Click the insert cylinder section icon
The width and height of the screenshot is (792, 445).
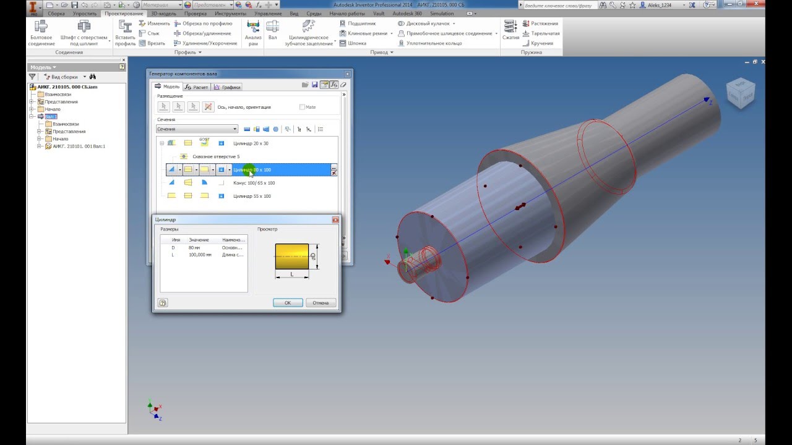pyautogui.click(x=247, y=129)
